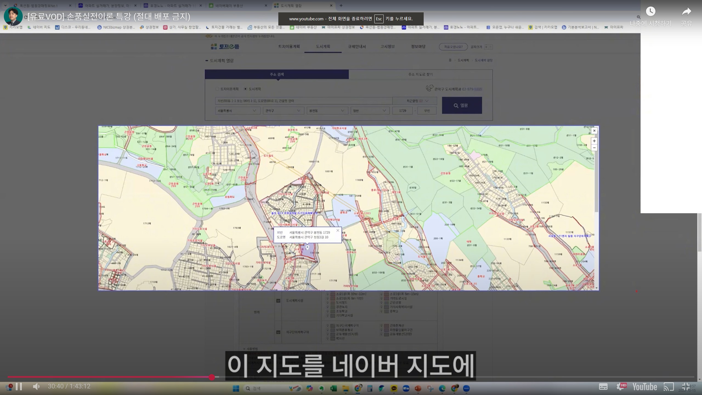702x395 pixels.
Task: Cast video to TV
Action: (669, 387)
